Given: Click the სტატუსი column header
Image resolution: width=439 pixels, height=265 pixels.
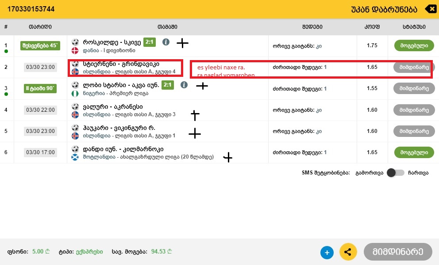Looking at the screenshot, I should (x=414, y=27).
